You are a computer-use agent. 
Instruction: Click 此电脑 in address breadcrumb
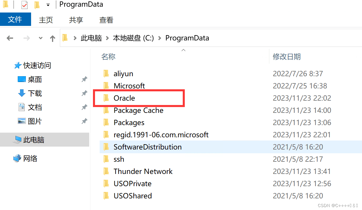[91, 38]
